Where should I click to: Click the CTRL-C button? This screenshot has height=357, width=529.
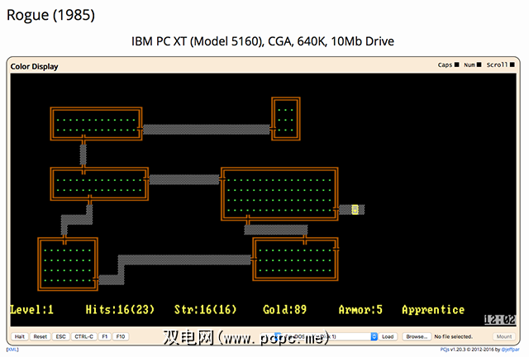[x=83, y=336]
